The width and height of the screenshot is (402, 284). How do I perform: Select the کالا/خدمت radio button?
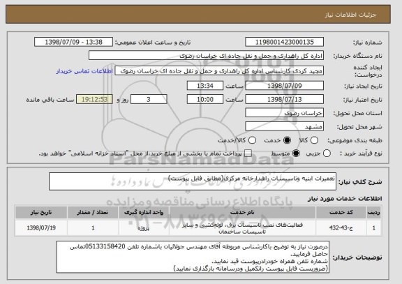252,140
